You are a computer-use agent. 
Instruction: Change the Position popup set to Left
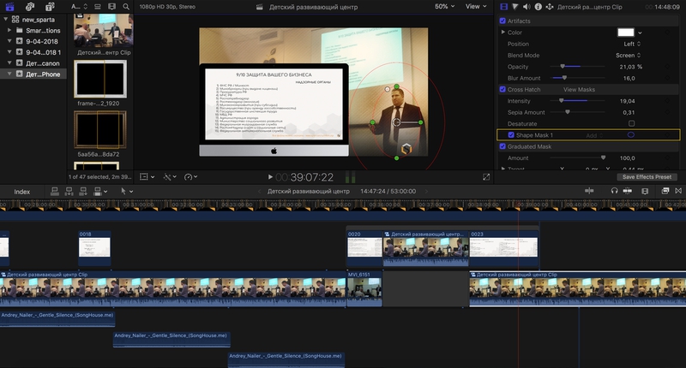coord(632,44)
